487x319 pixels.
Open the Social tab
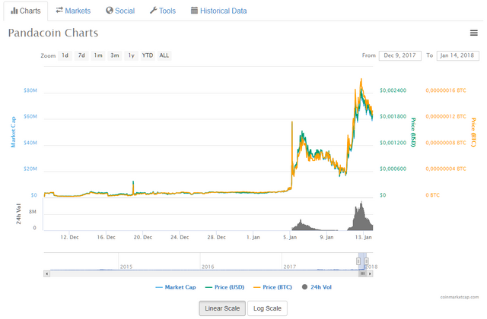[120, 11]
